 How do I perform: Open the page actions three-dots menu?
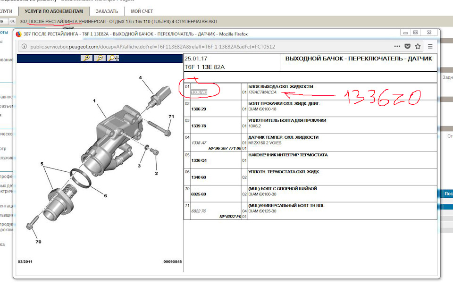(x=397, y=46)
